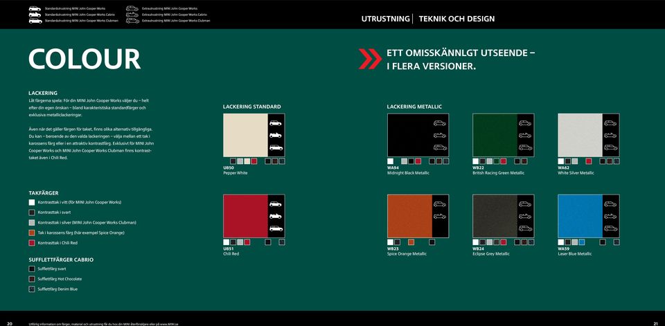Click the TAKFÄRGER heading
665x326 pixels.
(44, 193)
